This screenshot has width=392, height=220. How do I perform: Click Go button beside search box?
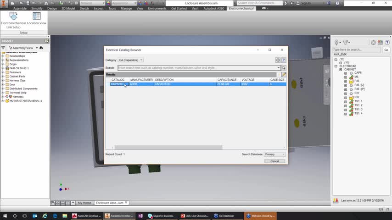(386, 50)
